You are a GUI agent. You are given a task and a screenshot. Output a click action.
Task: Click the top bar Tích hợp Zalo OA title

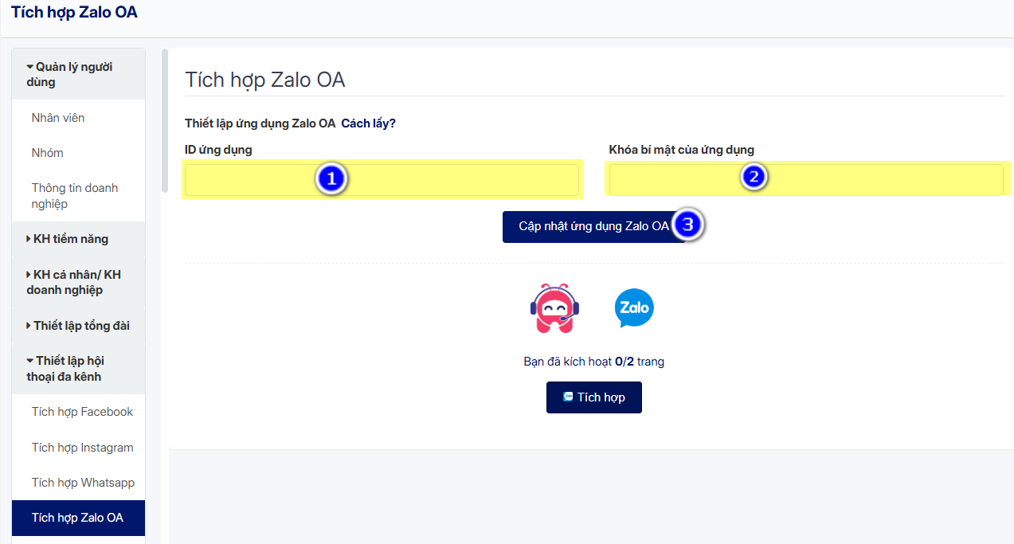[74, 13]
